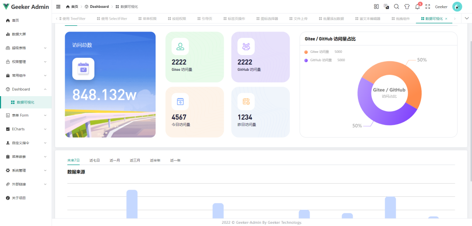Click the Geeker user avatar
The height and width of the screenshot is (226, 472).
click(x=457, y=7)
